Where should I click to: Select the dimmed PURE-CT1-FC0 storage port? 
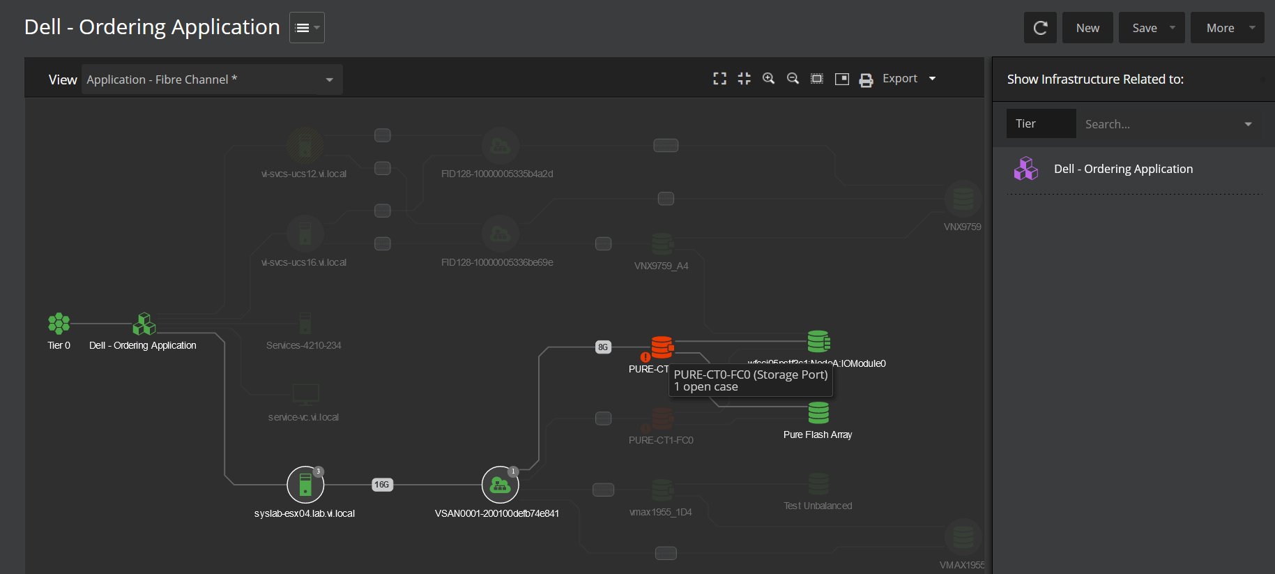(x=662, y=418)
